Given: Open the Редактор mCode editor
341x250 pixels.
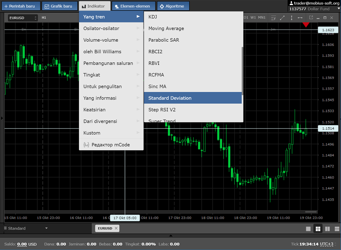Looking at the screenshot, I should pos(111,145).
